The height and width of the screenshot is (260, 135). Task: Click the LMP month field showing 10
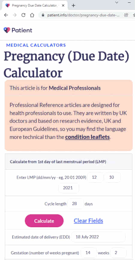pyautogui.click(x=112, y=177)
